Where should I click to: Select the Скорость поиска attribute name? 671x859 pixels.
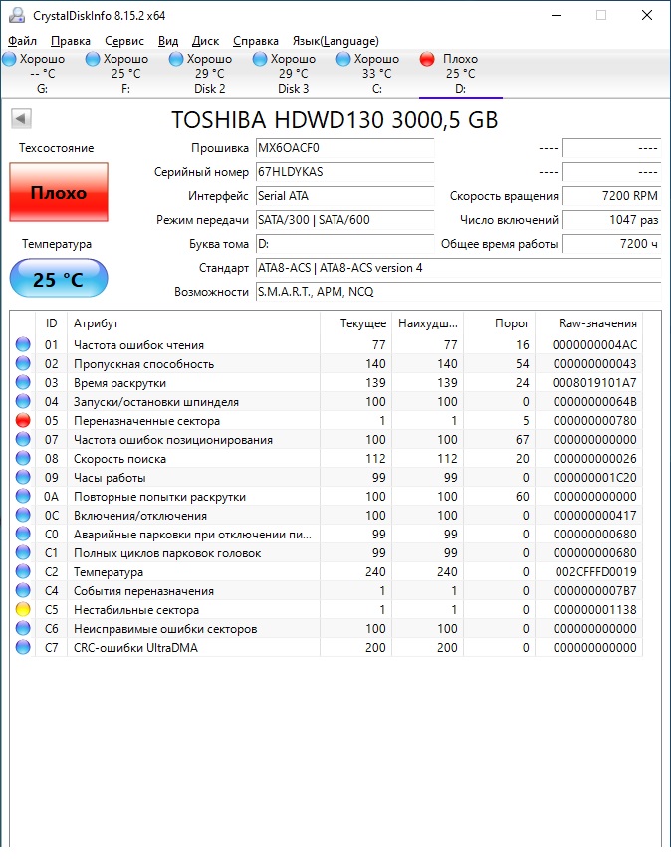click(119, 459)
